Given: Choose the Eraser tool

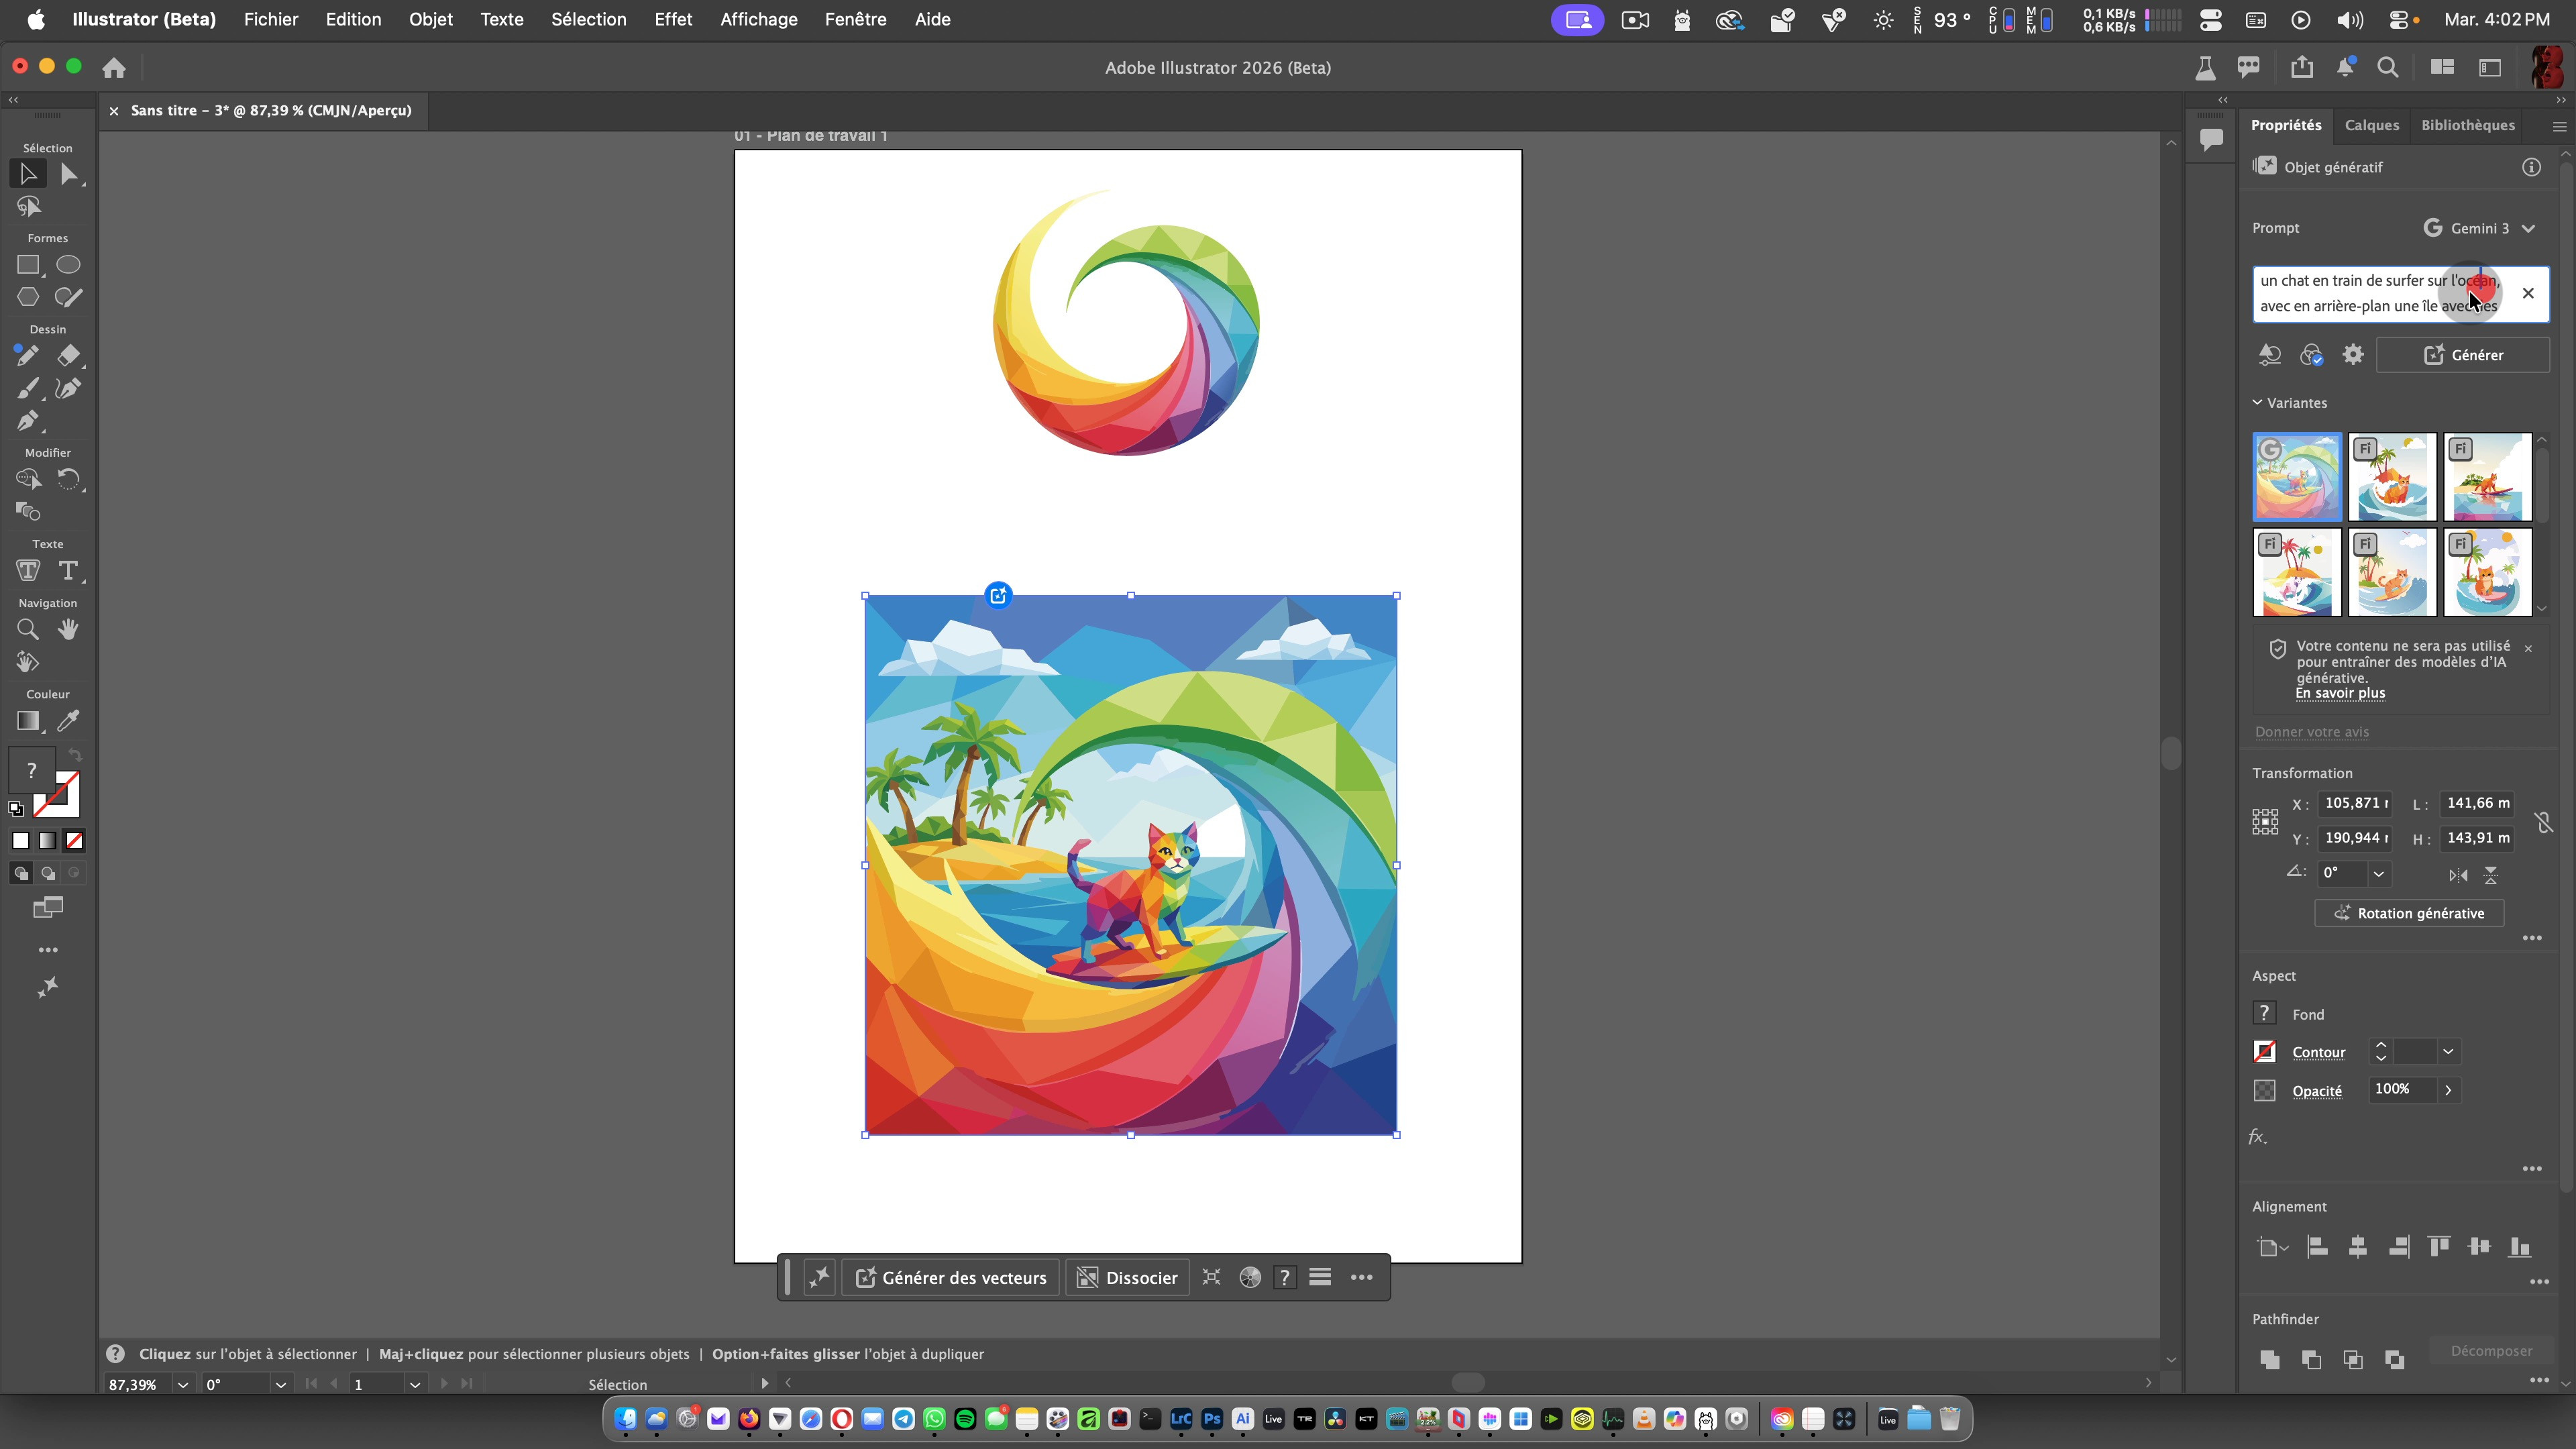Looking at the screenshot, I should (68, 356).
